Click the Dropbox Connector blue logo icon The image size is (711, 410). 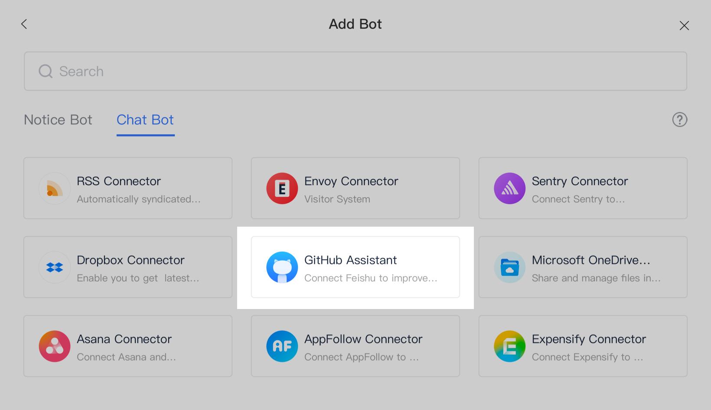[x=55, y=267]
